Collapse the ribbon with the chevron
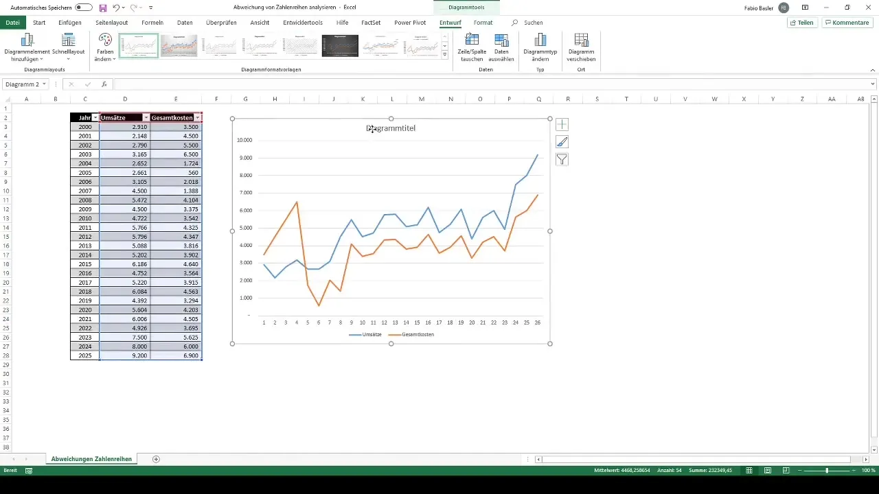 872,70
